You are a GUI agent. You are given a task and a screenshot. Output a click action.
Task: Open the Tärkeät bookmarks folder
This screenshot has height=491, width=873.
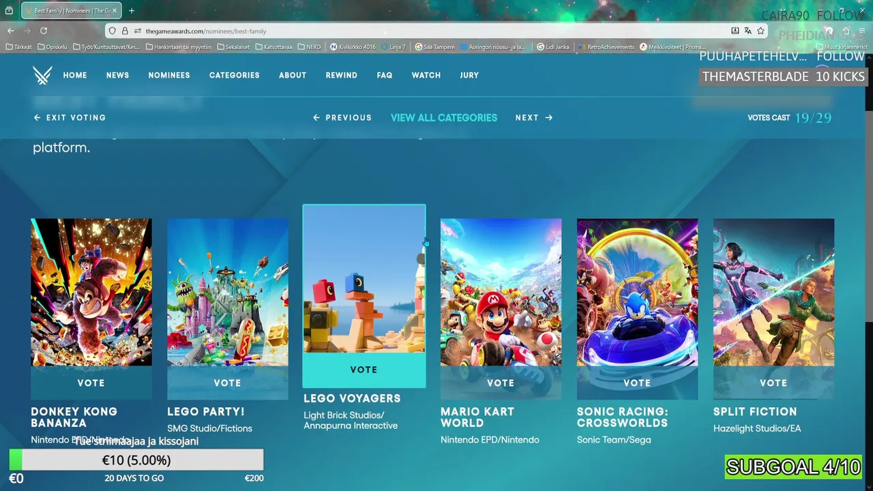(18, 47)
